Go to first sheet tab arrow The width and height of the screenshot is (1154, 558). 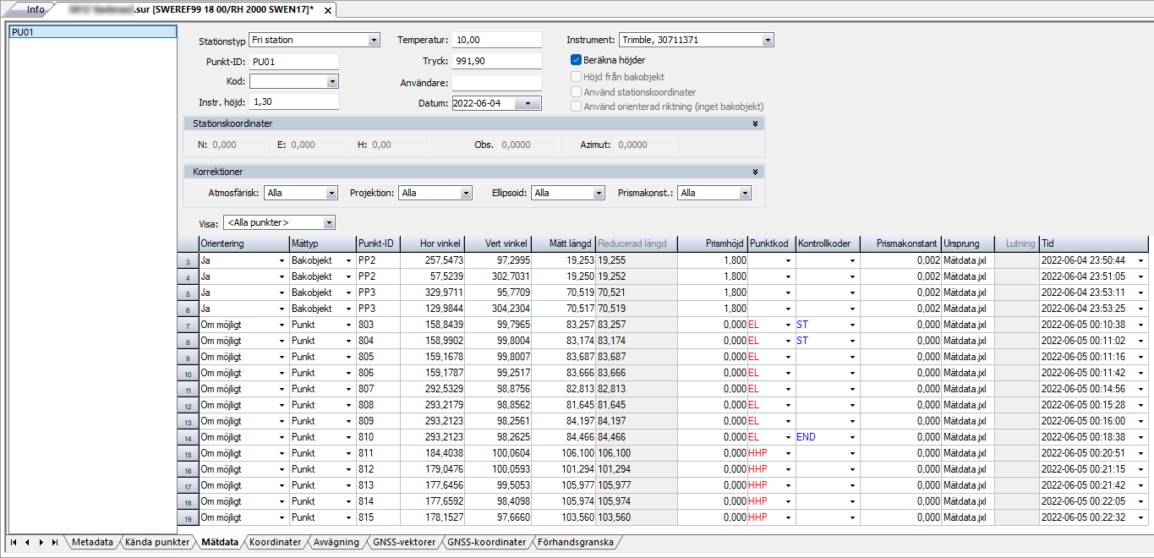point(14,542)
